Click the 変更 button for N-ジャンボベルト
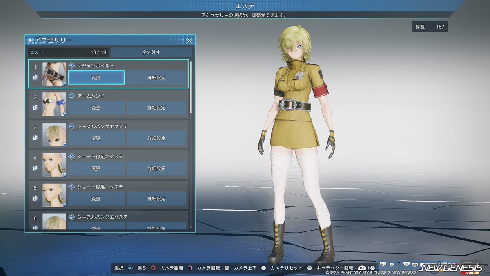Image resolution: width=490 pixels, height=276 pixels. [96, 77]
